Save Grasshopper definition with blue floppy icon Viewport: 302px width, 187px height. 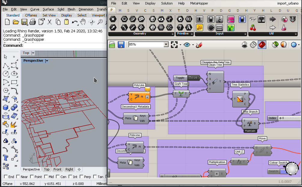click(x=121, y=45)
